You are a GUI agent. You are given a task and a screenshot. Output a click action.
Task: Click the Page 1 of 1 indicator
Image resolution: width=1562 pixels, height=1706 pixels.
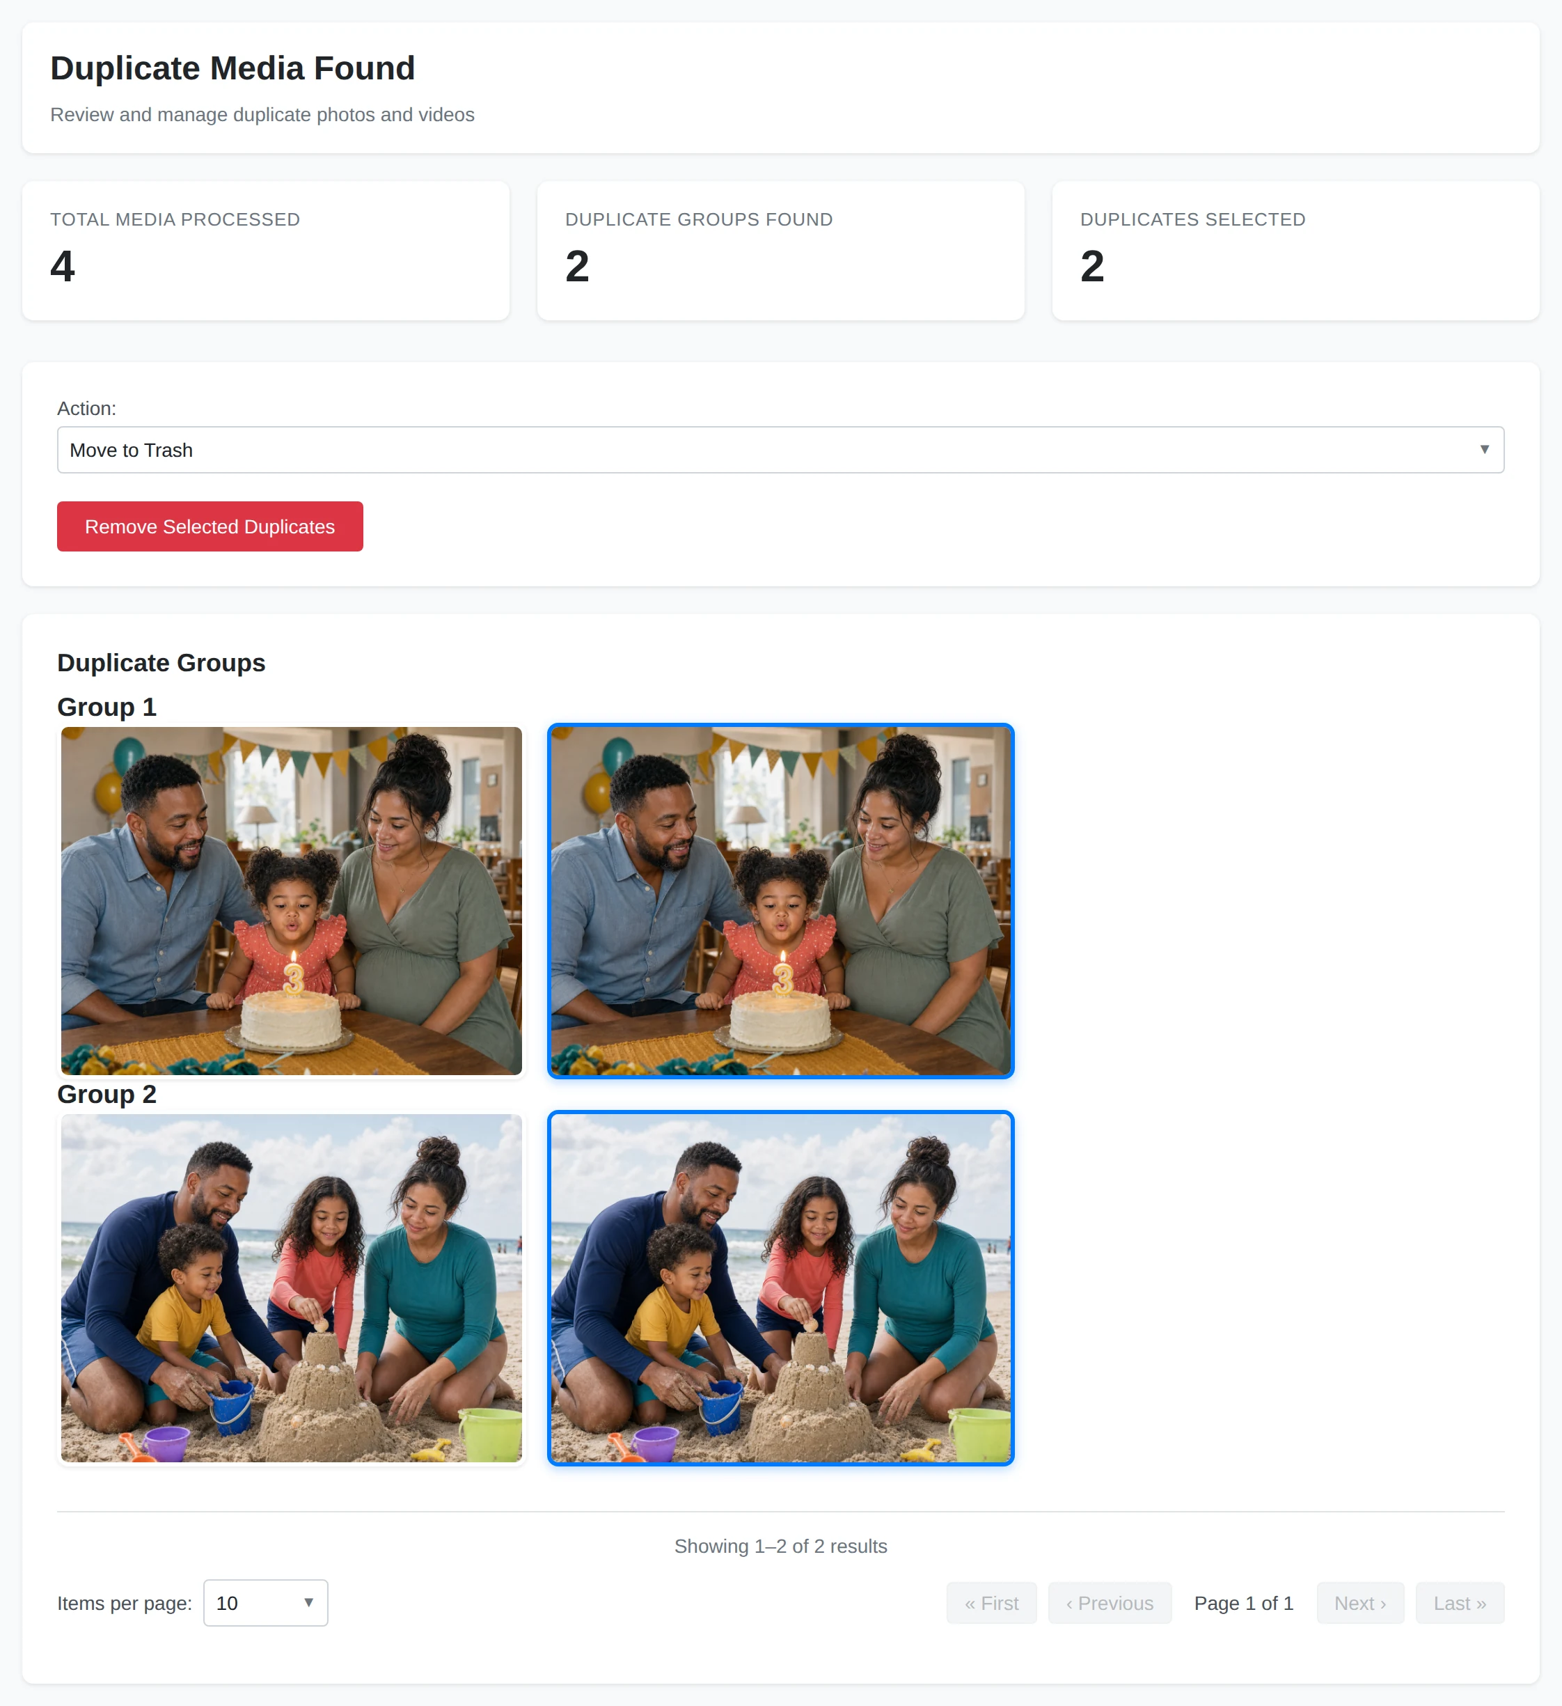click(x=1243, y=1603)
